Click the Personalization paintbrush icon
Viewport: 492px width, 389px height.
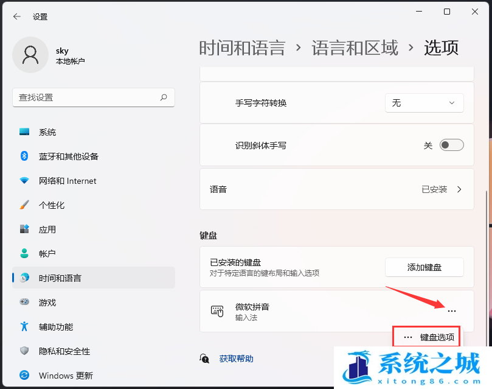[x=24, y=205]
